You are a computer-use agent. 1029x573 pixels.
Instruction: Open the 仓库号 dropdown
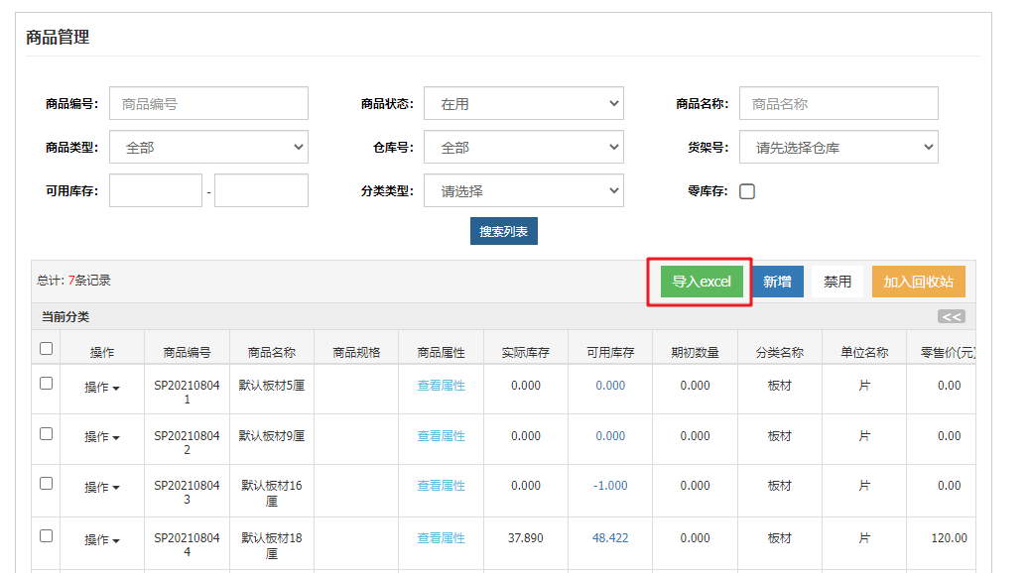523,147
